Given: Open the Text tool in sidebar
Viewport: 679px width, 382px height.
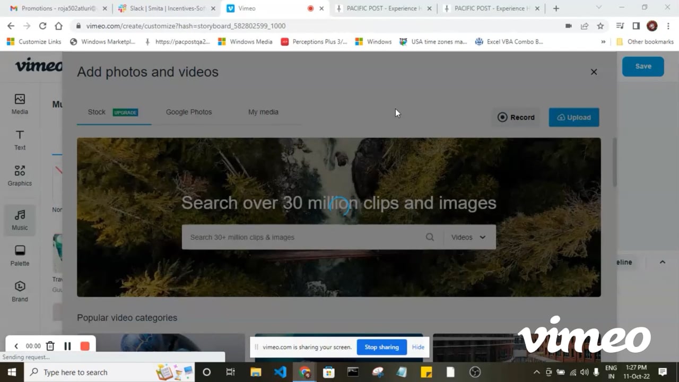Looking at the screenshot, I should point(20,140).
